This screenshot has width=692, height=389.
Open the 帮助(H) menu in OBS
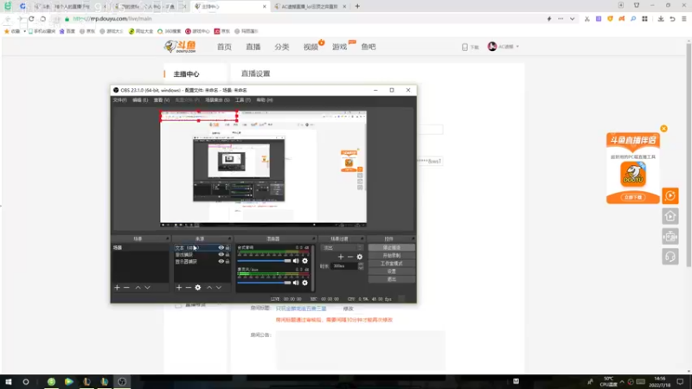tap(265, 100)
